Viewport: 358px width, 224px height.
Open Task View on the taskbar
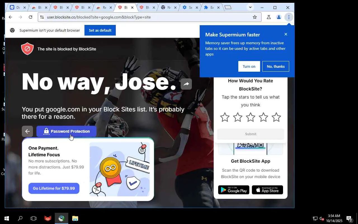pyautogui.click(x=34, y=218)
